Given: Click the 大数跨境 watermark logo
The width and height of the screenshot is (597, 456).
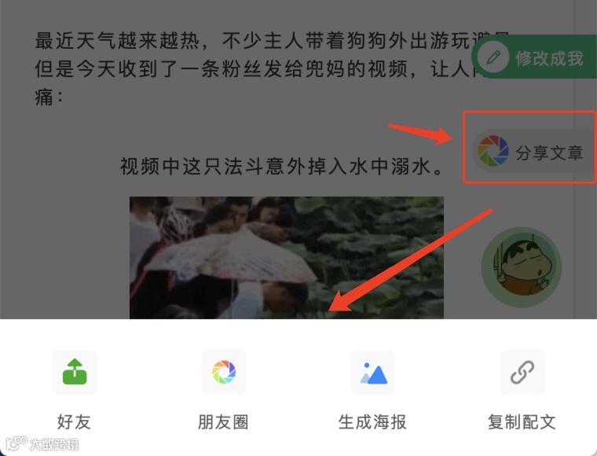Looking at the screenshot, I should pos(42,443).
